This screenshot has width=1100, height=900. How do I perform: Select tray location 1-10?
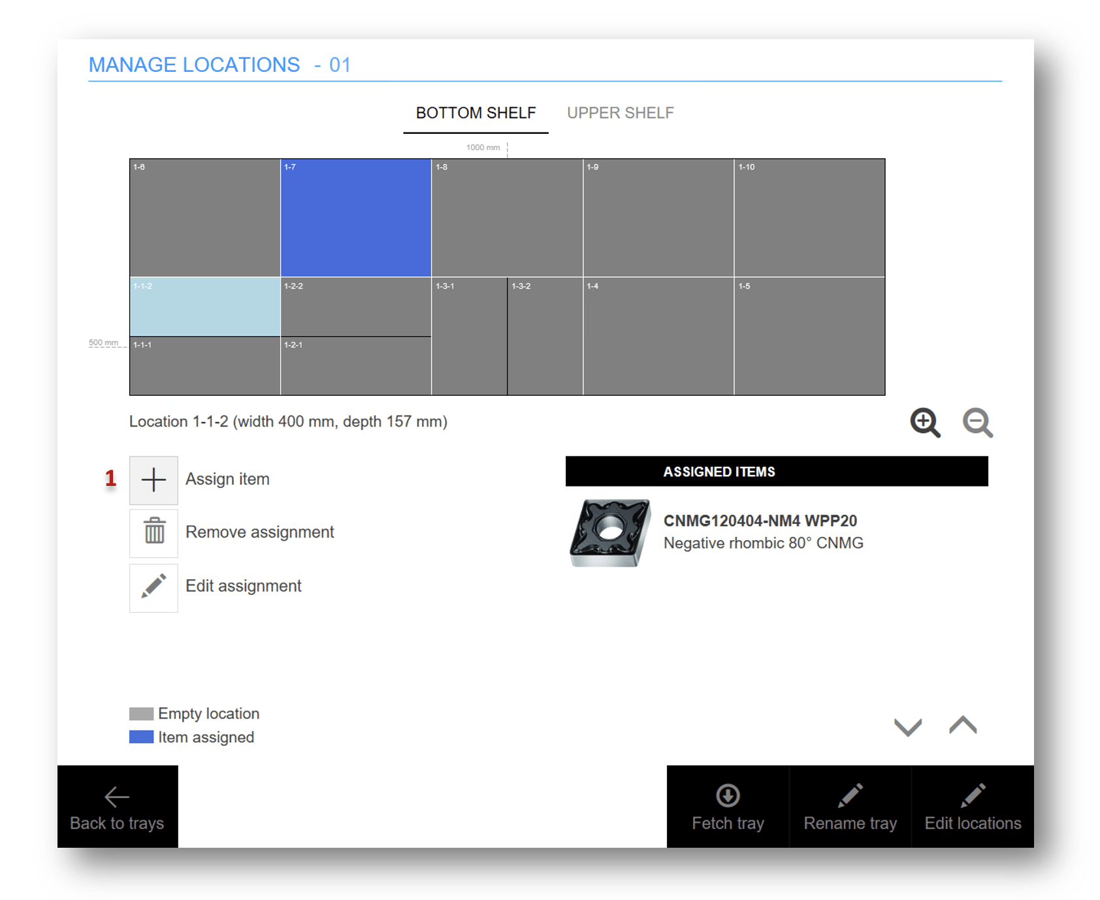pos(809,217)
